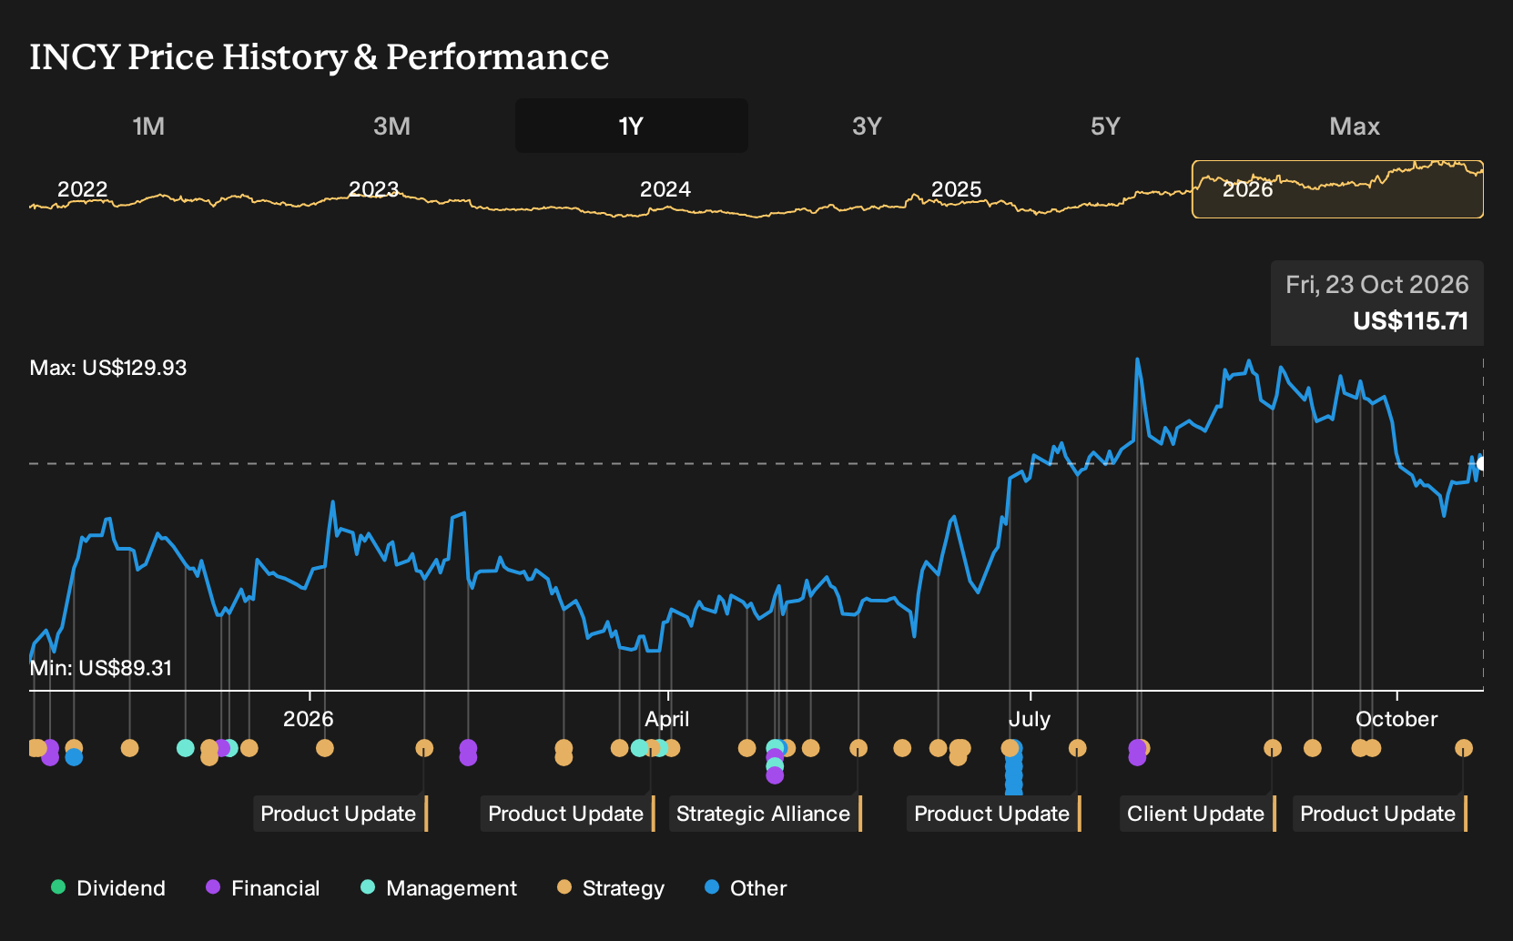Viewport: 1513px width, 941px height.
Task: Click the 2022 label in the overview chart
Action: [x=83, y=189]
